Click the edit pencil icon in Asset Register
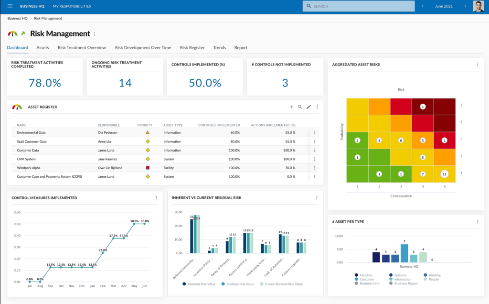Viewport: 489px width, 304px height. (x=308, y=107)
